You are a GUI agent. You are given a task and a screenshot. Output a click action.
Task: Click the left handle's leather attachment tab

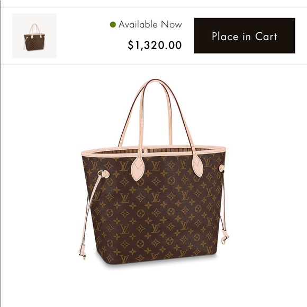tap(138, 169)
